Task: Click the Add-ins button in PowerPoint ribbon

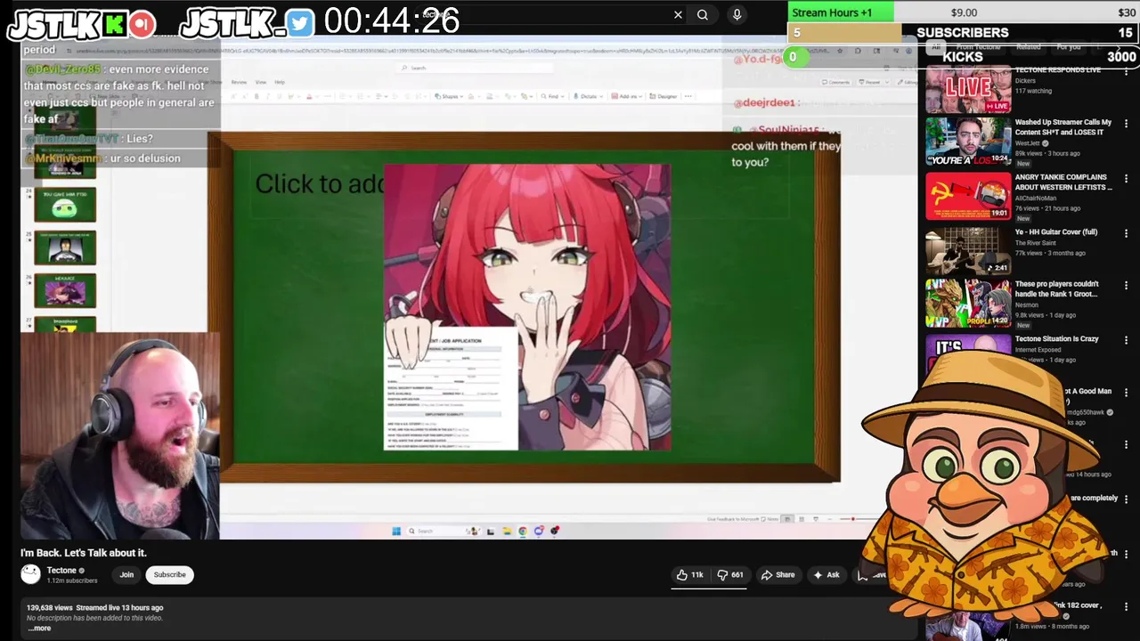Action: point(627,96)
